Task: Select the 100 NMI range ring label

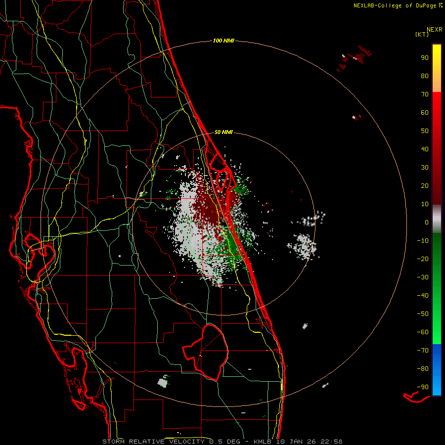Action: 223,41
